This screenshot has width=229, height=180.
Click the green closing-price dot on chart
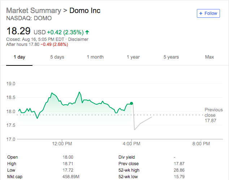(x=131, y=103)
